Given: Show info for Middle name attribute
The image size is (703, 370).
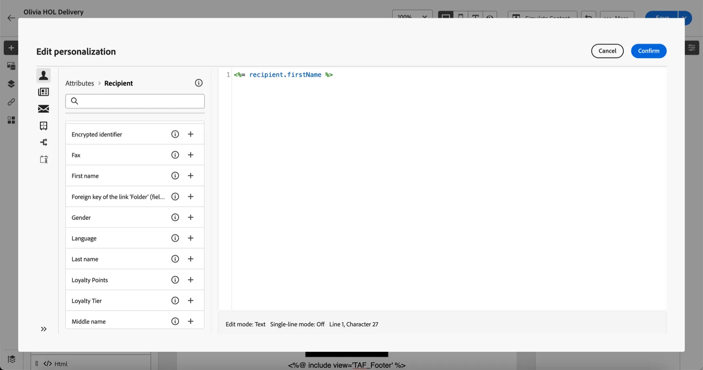Looking at the screenshot, I should click(175, 322).
